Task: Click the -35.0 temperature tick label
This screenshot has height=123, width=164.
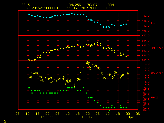Action: 146,21
